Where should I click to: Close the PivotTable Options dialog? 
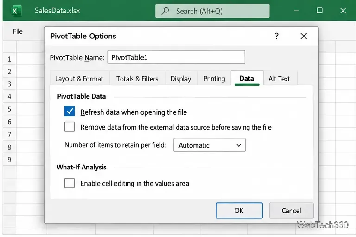pyautogui.click(x=304, y=36)
